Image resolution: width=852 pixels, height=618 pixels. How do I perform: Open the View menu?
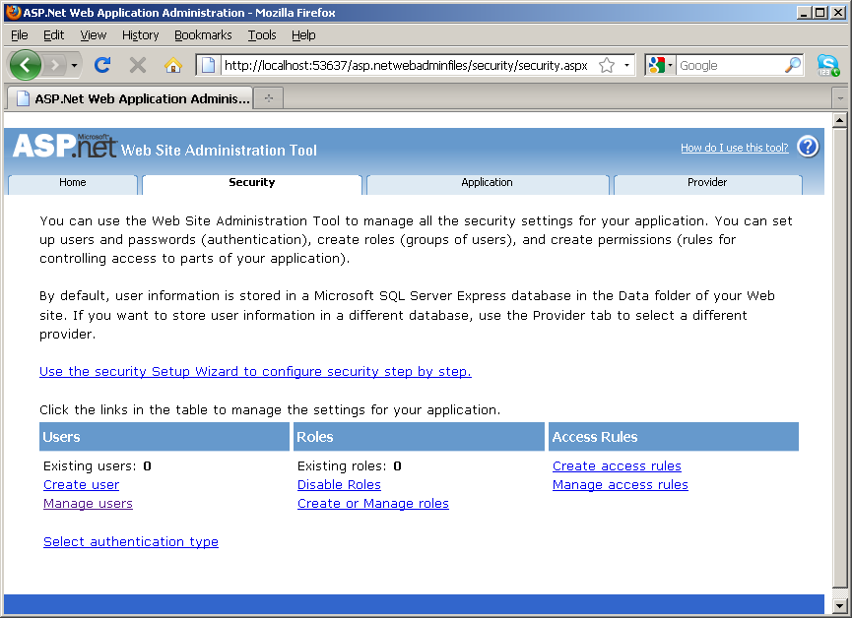tap(93, 35)
